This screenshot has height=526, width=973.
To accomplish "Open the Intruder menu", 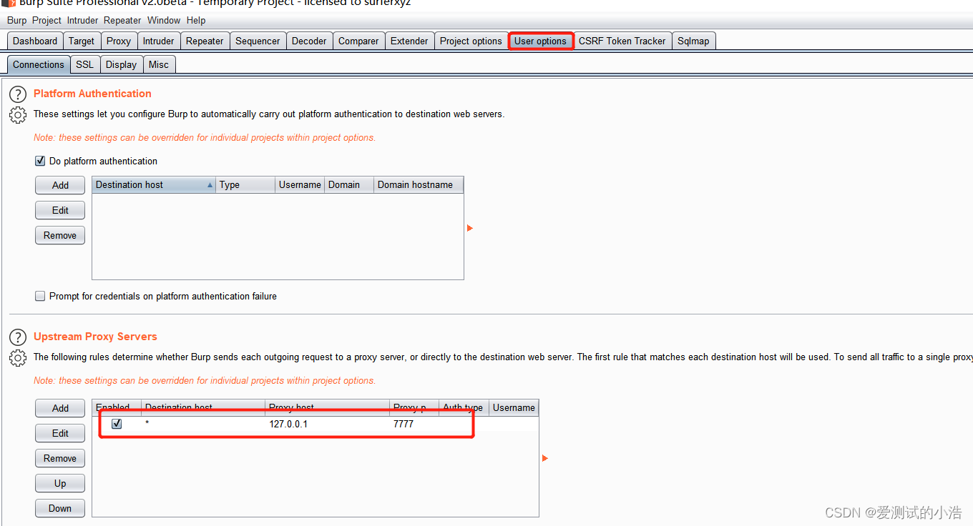I will click(x=82, y=20).
